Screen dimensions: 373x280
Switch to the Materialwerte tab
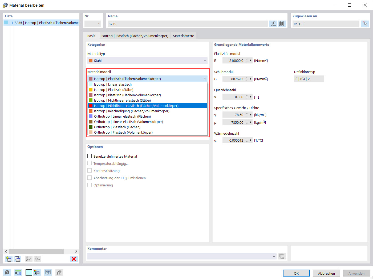pos(183,35)
